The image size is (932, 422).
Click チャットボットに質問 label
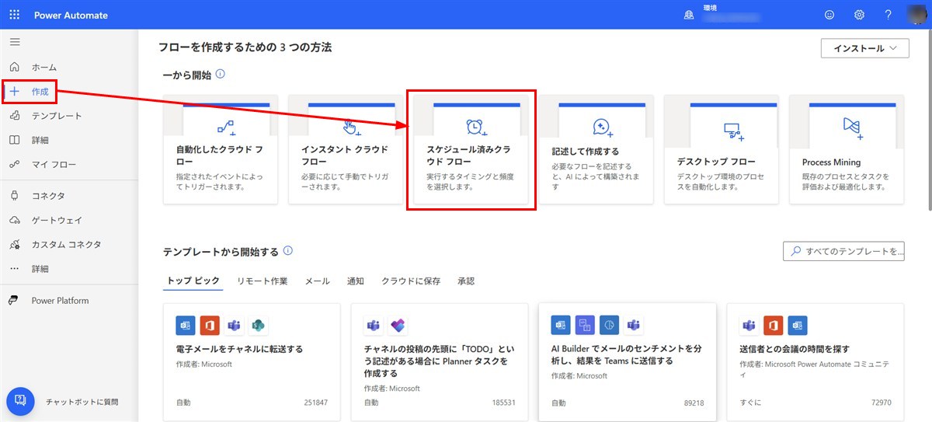pyautogui.click(x=82, y=402)
